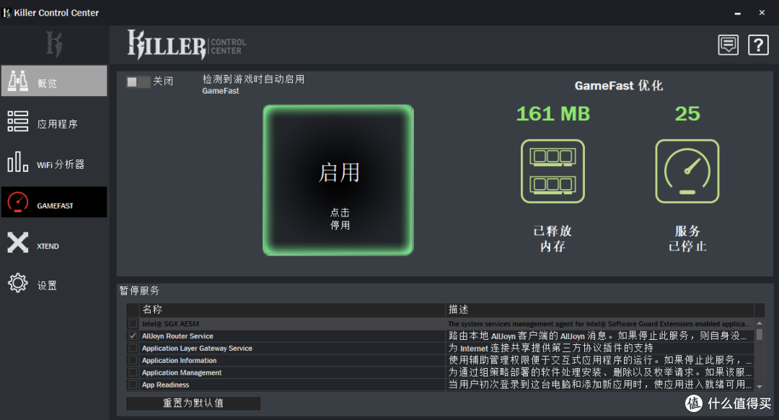This screenshot has width=779, height=420.
Task: Check the Application Information checkbox
Action: point(133,360)
